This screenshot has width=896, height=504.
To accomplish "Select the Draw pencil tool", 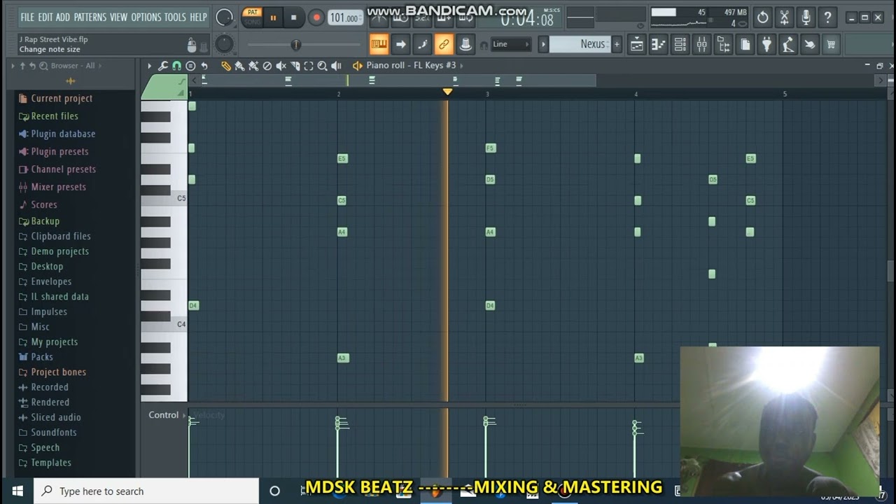I will pyautogui.click(x=226, y=66).
